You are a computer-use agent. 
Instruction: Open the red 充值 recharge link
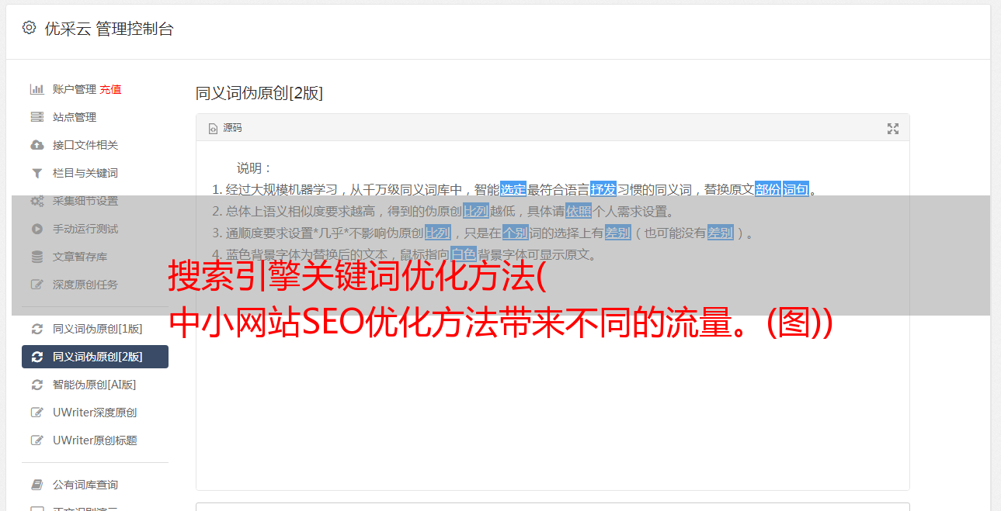point(110,89)
